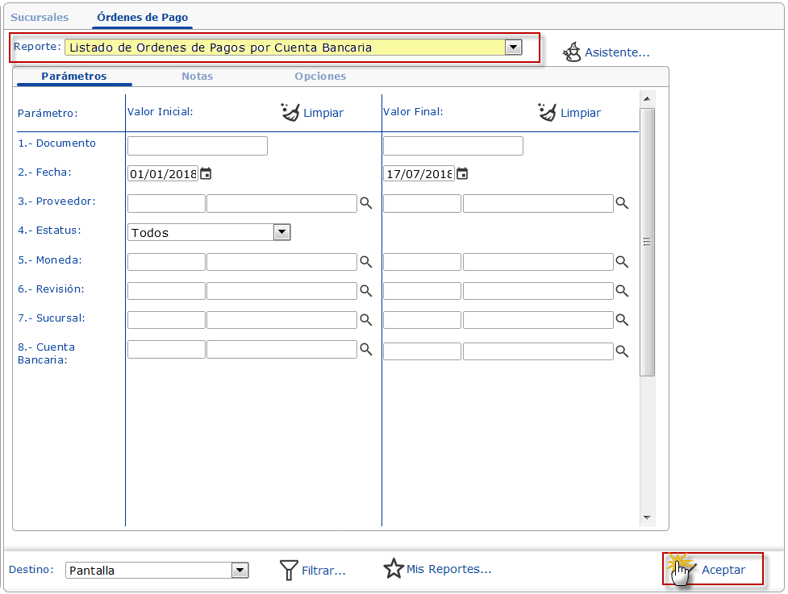Click the Aceptar button
Image resolution: width=788 pixels, height=594 pixels.
click(x=714, y=570)
